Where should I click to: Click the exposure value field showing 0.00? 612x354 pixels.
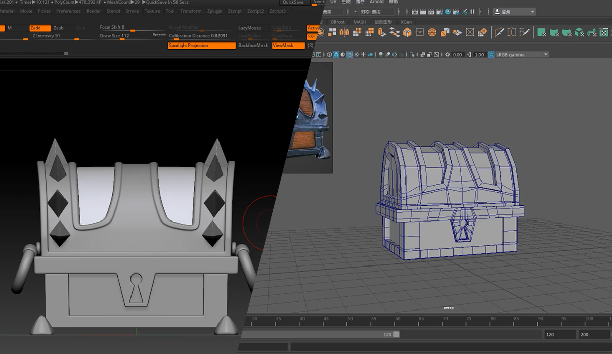[457, 55]
